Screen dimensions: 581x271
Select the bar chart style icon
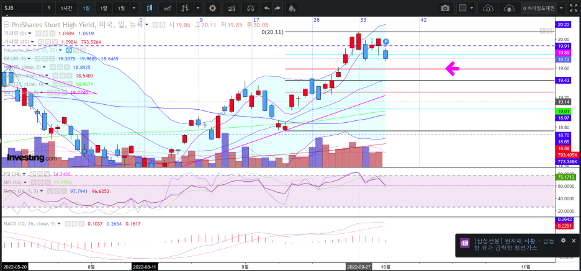point(185,8)
